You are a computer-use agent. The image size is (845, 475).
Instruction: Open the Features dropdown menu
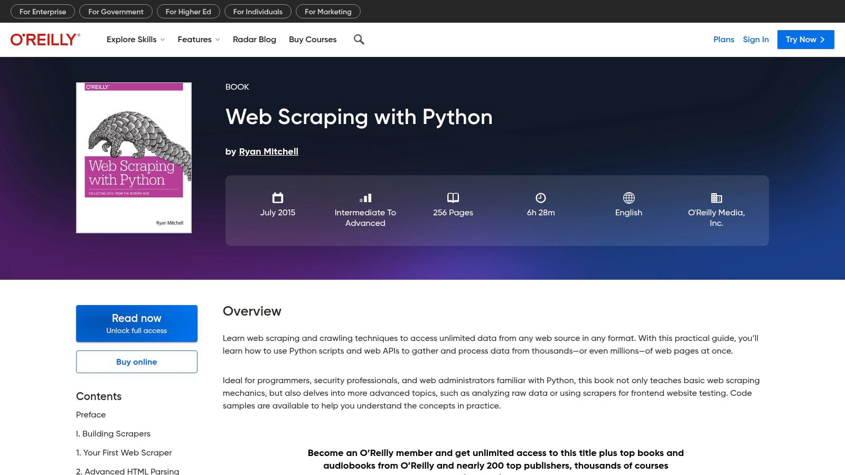pos(199,40)
